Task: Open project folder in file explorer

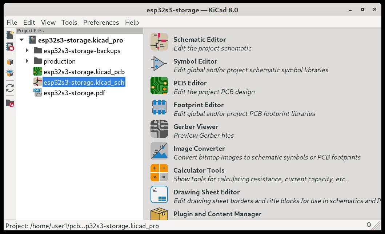Action: pos(10,103)
